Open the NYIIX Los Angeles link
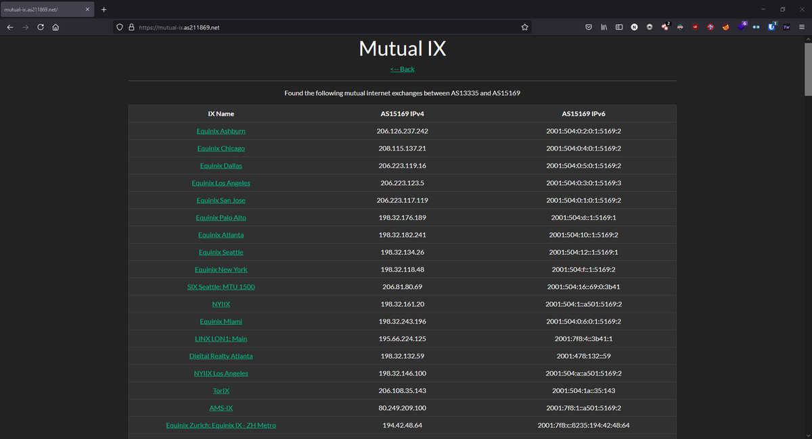 (x=221, y=373)
